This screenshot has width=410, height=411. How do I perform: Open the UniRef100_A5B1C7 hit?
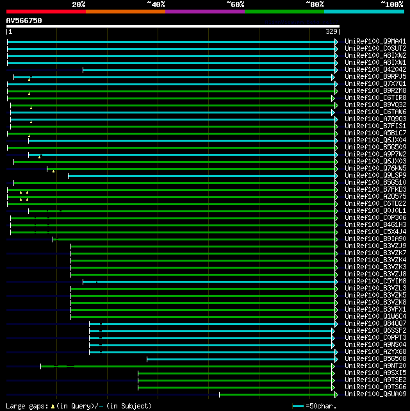click(375, 133)
